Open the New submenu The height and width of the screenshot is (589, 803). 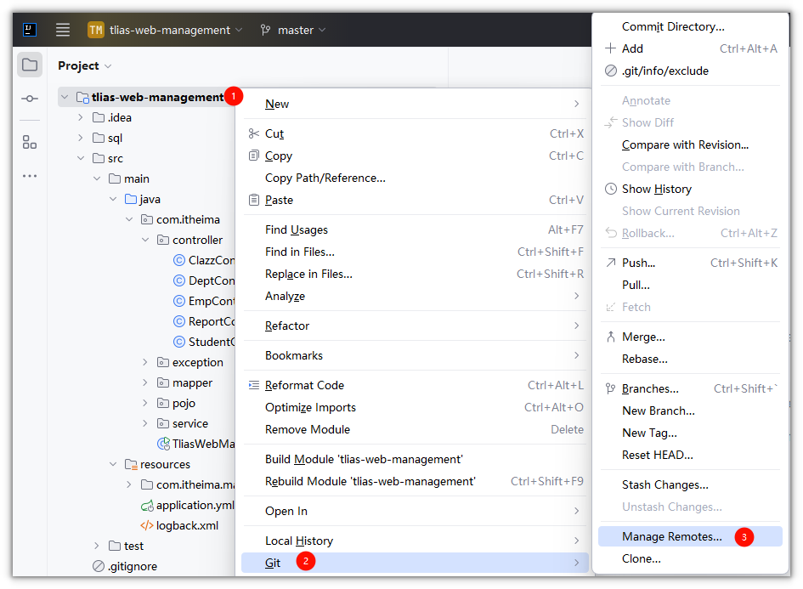click(416, 104)
